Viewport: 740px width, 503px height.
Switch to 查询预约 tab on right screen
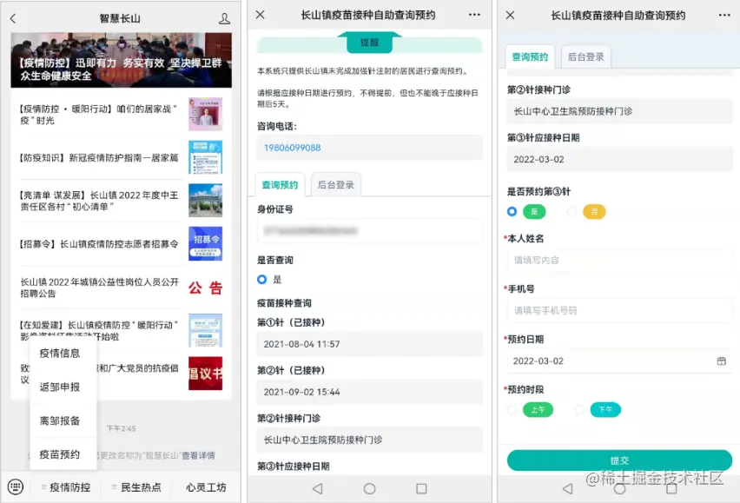(530, 56)
